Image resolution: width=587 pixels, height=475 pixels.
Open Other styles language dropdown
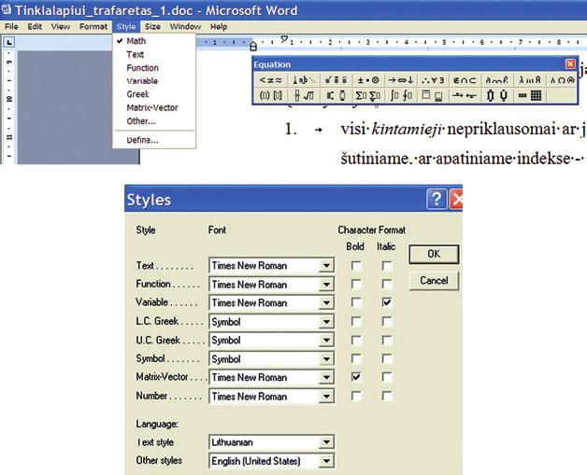click(x=326, y=461)
